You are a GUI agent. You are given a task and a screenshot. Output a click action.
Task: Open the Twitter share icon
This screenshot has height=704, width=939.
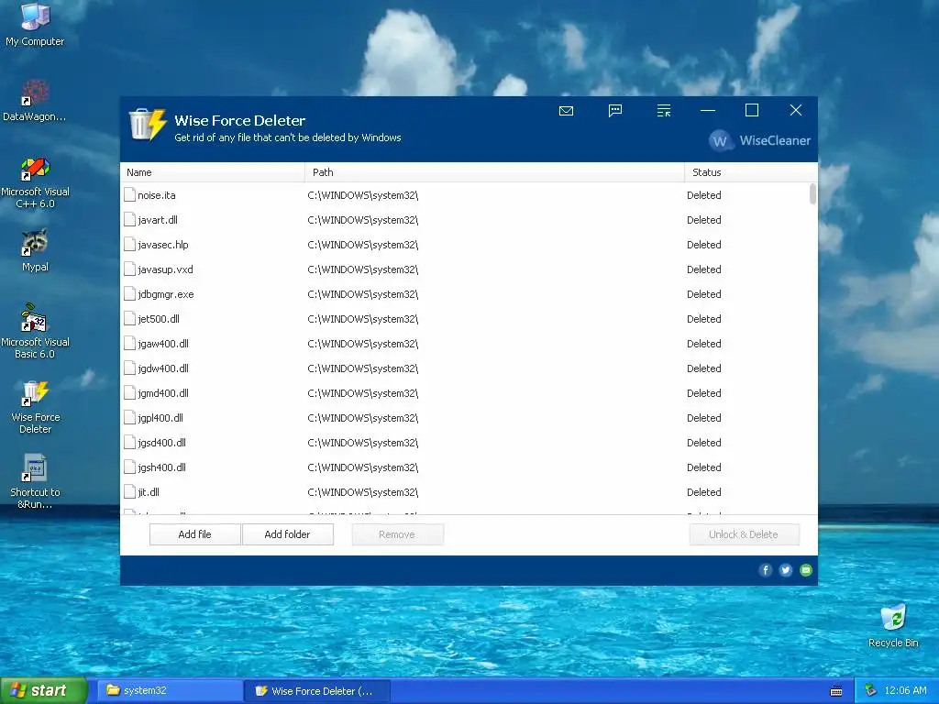point(786,570)
